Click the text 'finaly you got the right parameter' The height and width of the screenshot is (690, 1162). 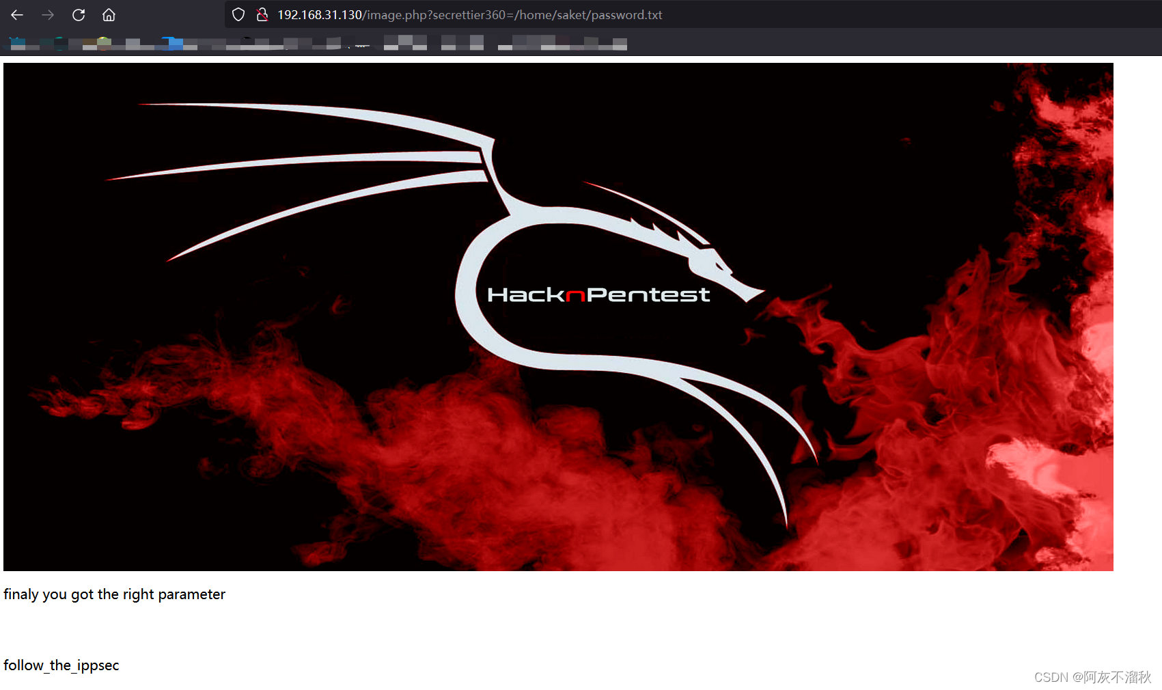[x=114, y=594]
